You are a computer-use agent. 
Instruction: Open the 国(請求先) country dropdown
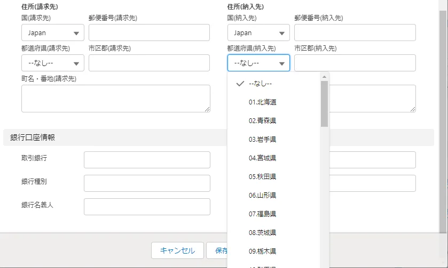click(52, 33)
